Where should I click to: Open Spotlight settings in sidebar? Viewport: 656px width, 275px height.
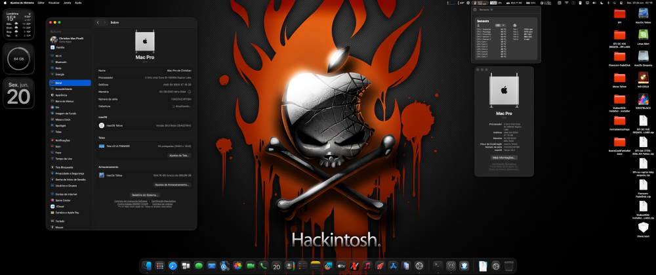[70, 125]
